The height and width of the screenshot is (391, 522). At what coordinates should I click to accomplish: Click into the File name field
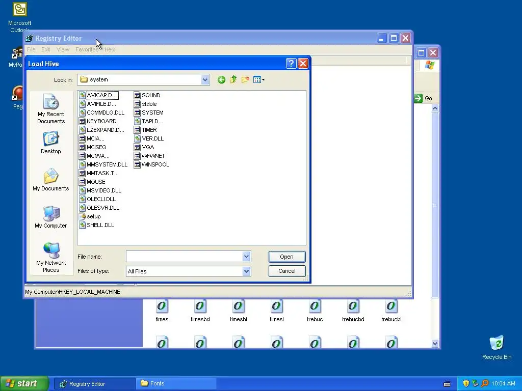click(x=185, y=257)
